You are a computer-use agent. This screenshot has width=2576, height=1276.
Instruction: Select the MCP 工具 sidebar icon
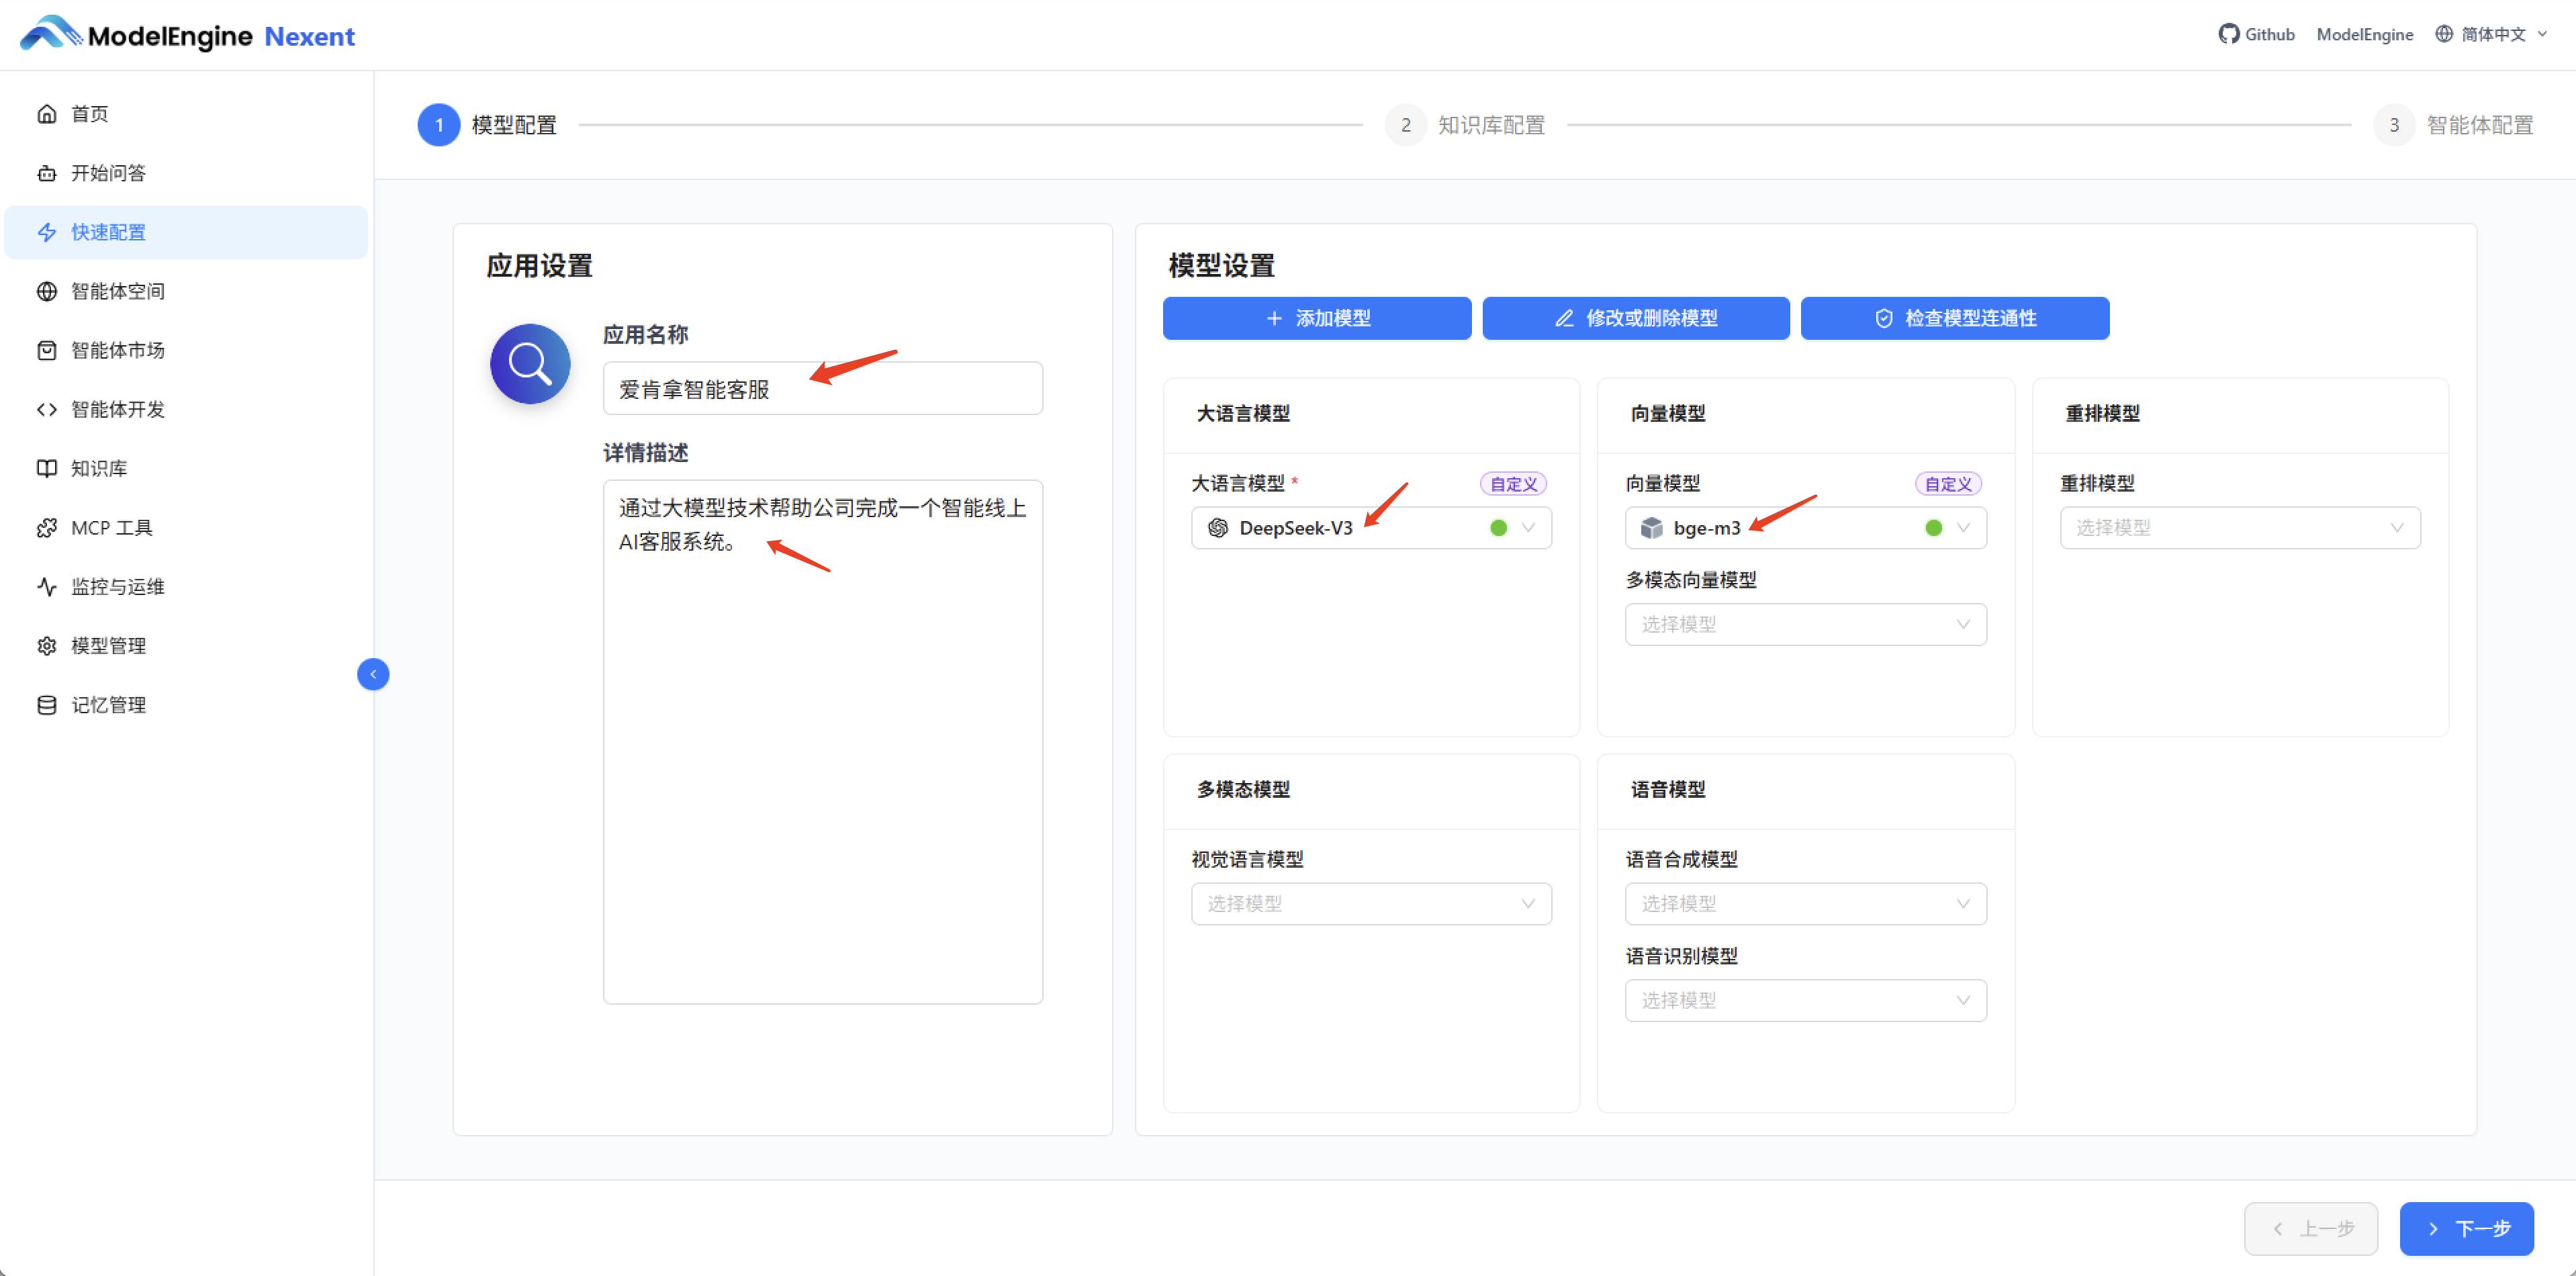(x=47, y=527)
